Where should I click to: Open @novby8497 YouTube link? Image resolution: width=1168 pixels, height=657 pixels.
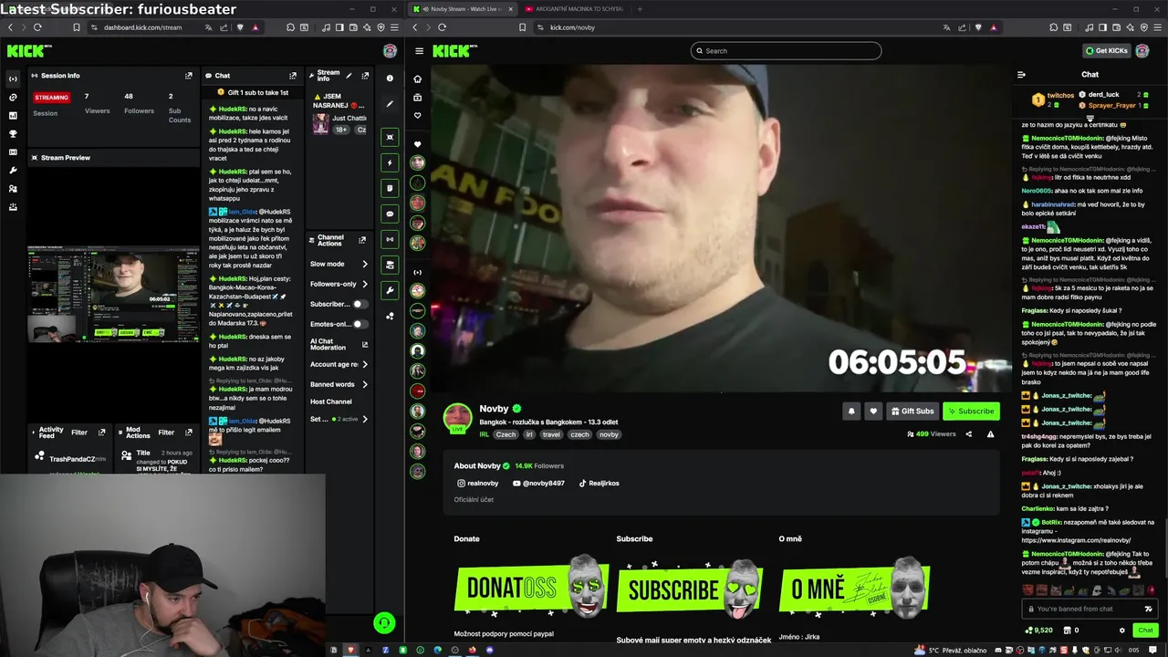[x=538, y=483]
